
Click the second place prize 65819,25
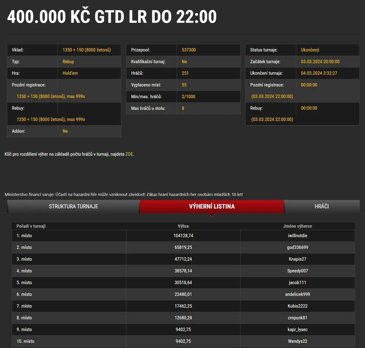pyautogui.click(x=183, y=247)
